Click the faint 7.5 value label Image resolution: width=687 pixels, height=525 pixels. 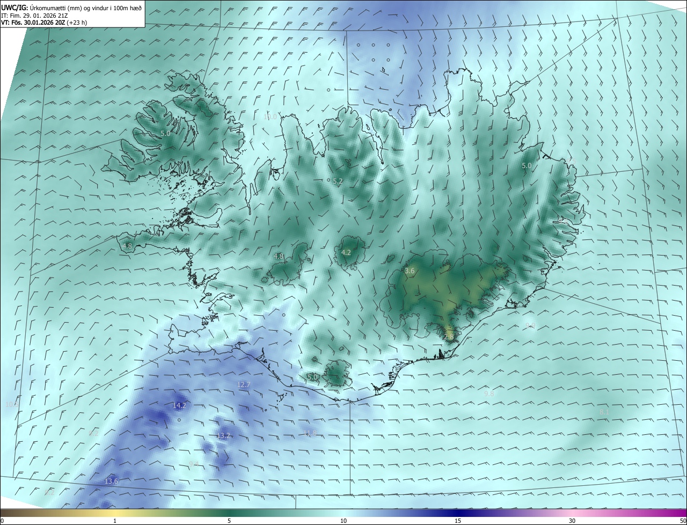(571, 161)
